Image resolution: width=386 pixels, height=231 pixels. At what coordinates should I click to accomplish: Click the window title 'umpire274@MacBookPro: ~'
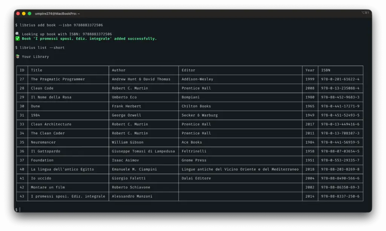point(57,14)
